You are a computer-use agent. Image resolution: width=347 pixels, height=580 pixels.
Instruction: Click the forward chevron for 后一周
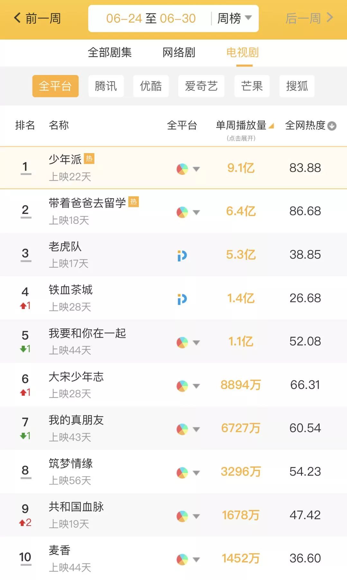(330, 18)
